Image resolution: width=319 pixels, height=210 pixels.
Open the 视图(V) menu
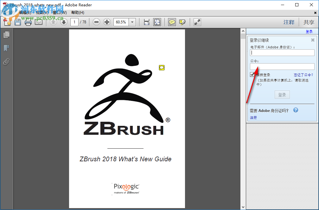click(42, 13)
